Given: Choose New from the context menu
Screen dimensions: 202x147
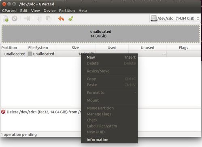Looking at the screenshot, I should [x=109, y=57].
